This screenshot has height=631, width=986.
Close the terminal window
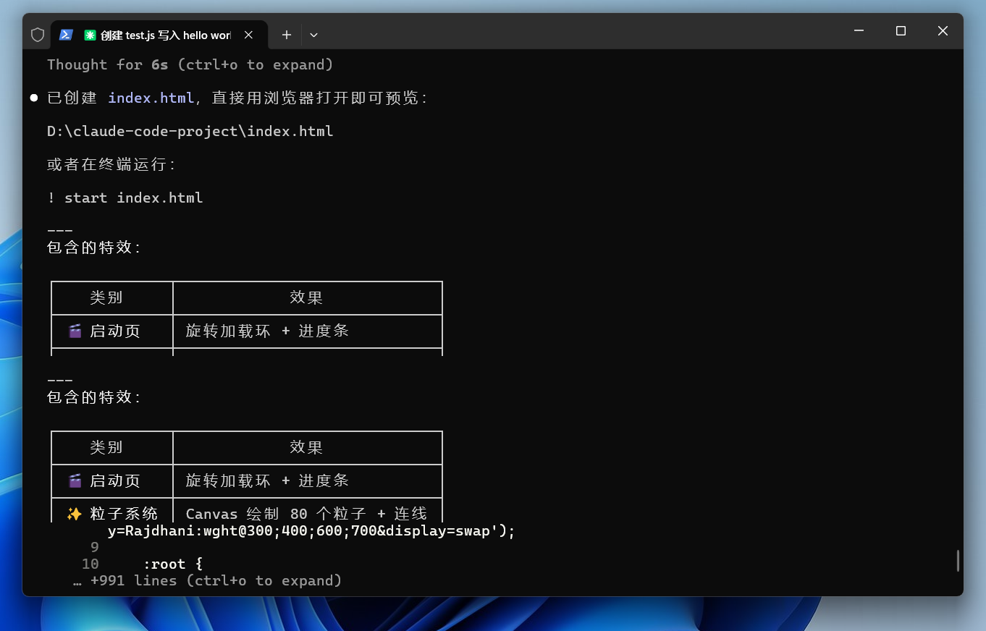tap(943, 31)
